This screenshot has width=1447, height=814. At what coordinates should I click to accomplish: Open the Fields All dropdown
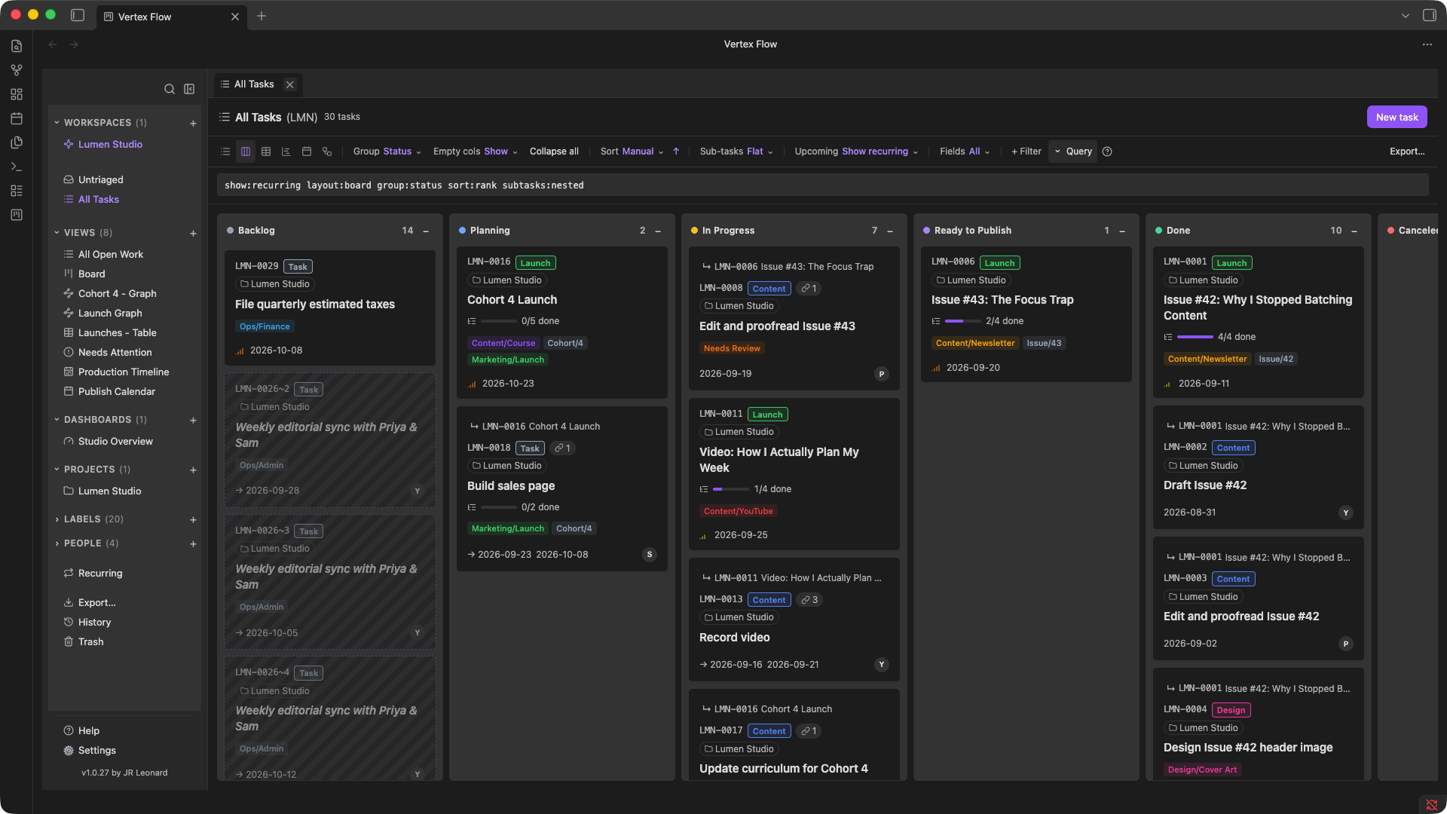coord(965,151)
